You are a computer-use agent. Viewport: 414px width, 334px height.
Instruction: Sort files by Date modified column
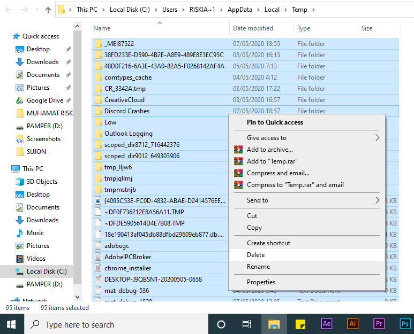pyautogui.click(x=253, y=28)
